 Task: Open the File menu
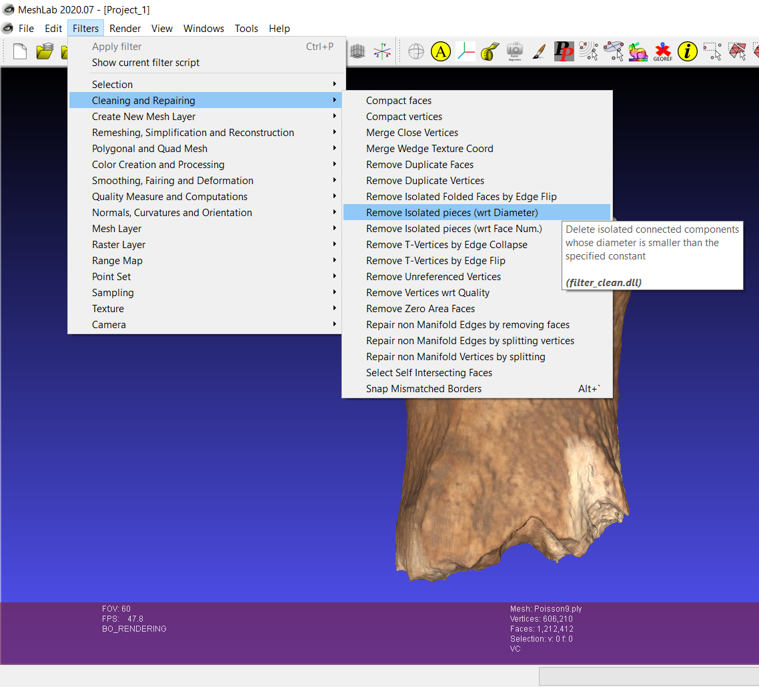point(26,29)
